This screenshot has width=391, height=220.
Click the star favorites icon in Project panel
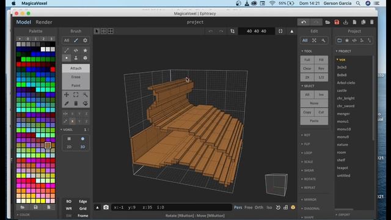tap(347, 40)
